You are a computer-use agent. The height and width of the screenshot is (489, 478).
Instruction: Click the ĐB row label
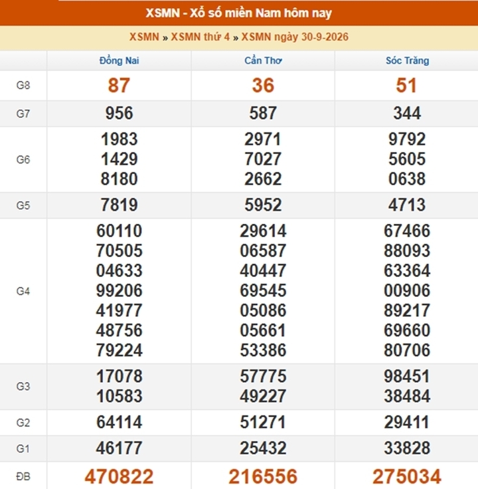click(x=23, y=476)
